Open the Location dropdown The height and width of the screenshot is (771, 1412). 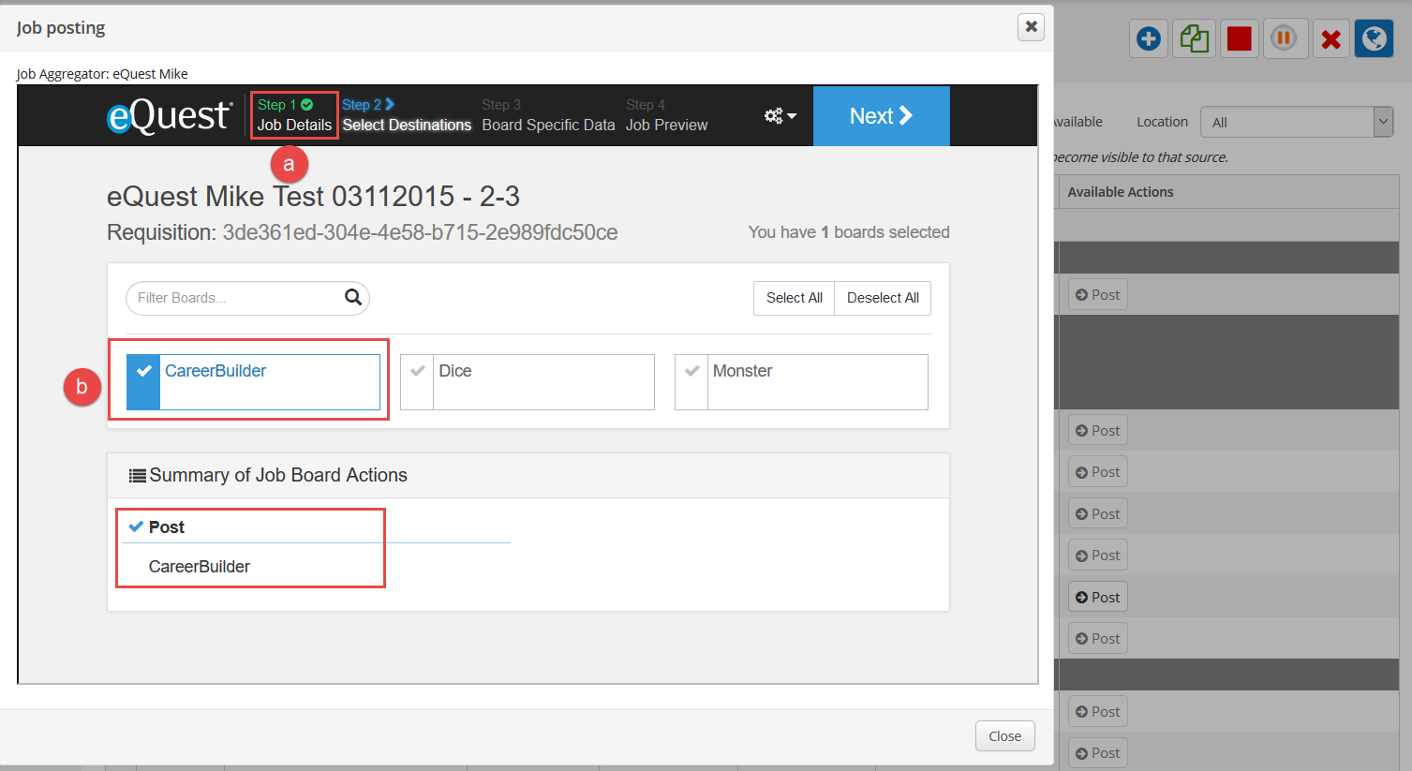coord(1297,122)
